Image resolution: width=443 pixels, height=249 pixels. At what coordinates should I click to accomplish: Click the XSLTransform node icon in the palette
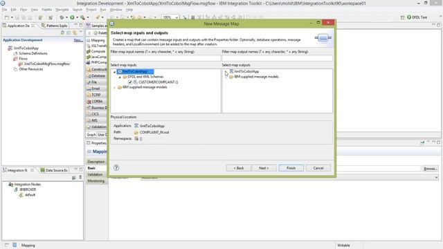tap(89, 46)
